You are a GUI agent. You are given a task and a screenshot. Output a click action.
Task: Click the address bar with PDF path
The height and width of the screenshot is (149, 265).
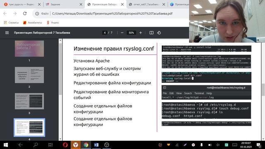click(112, 14)
